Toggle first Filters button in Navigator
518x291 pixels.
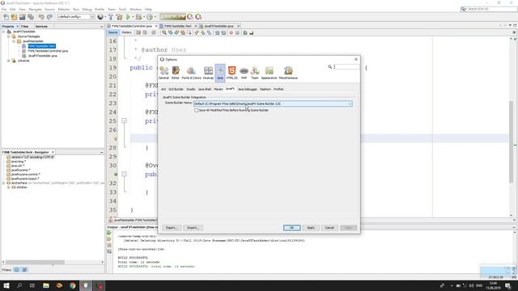coord(16,270)
